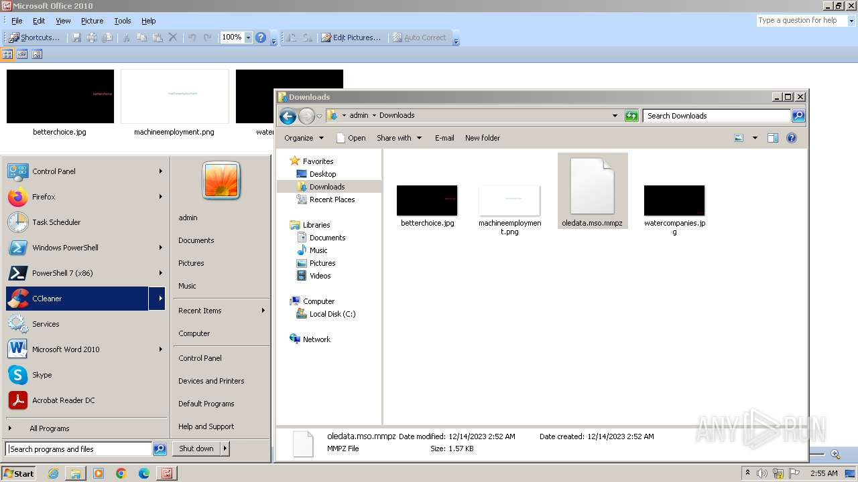858x482 pixels.
Task: Switch to Single Picture view
Action: click(x=37, y=54)
